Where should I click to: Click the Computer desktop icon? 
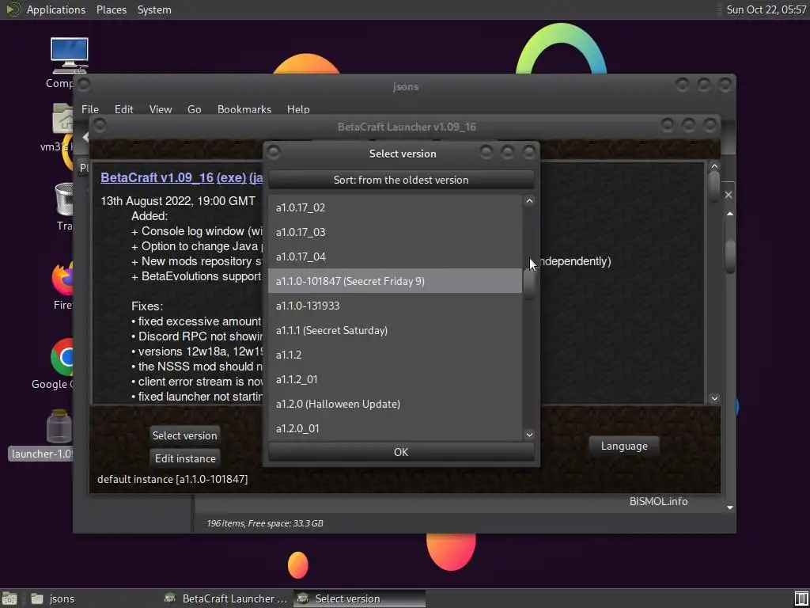click(69, 56)
